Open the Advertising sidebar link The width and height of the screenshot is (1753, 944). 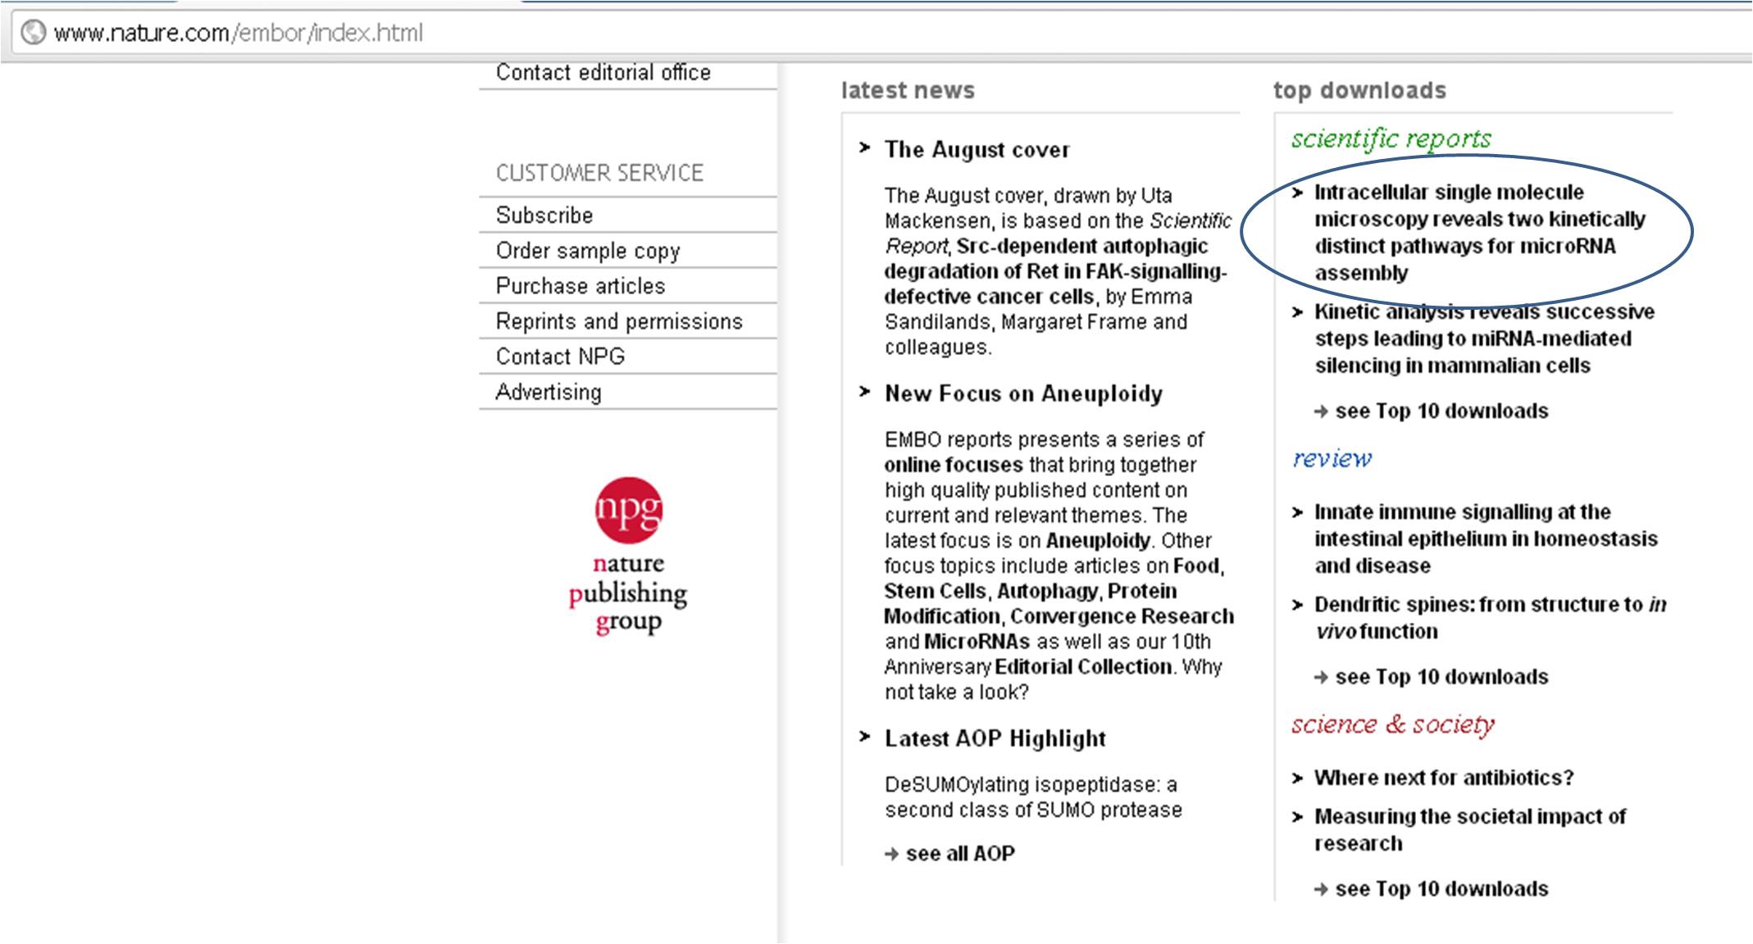(549, 392)
